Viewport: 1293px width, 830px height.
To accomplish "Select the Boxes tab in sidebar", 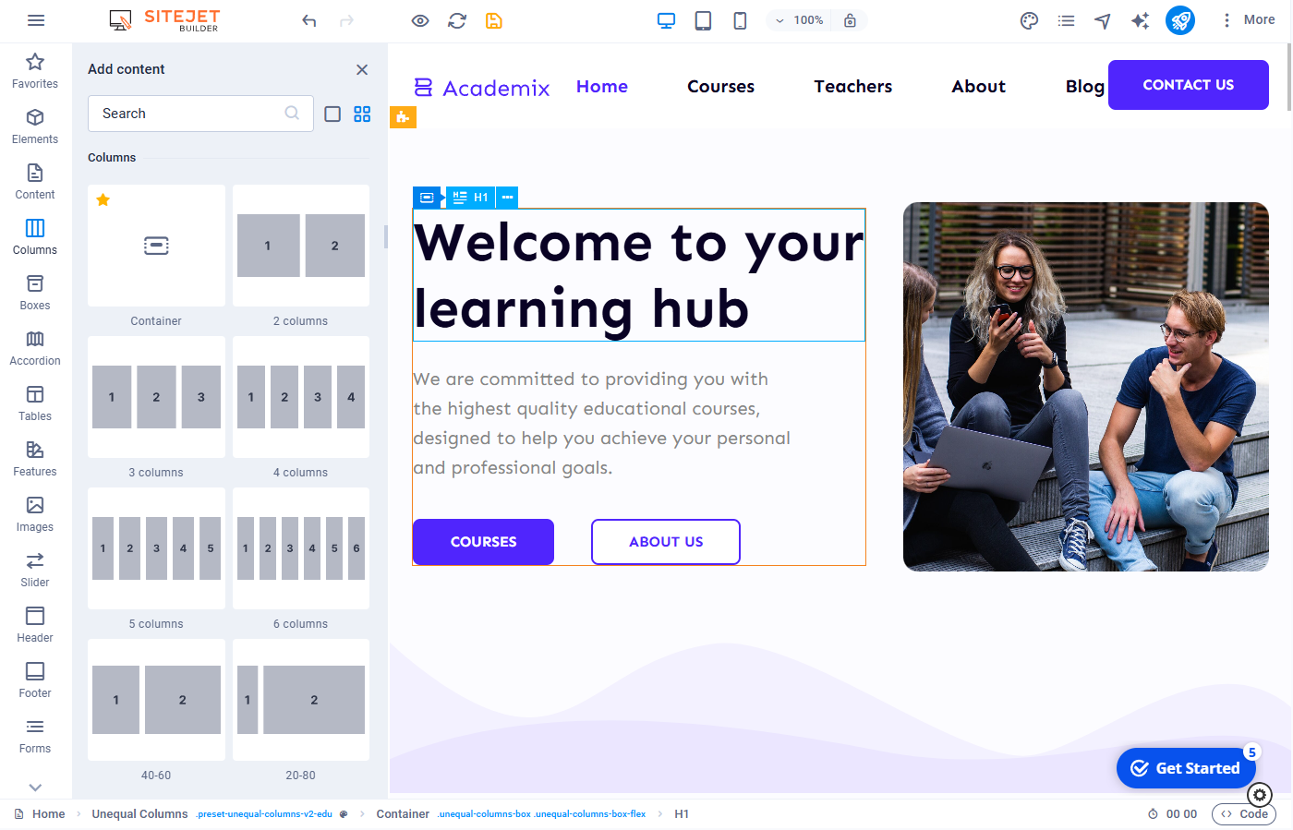I will pyautogui.click(x=35, y=293).
